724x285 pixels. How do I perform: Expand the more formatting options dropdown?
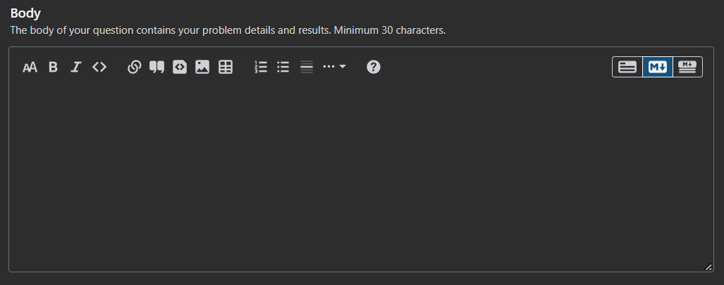[x=334, y=68]
